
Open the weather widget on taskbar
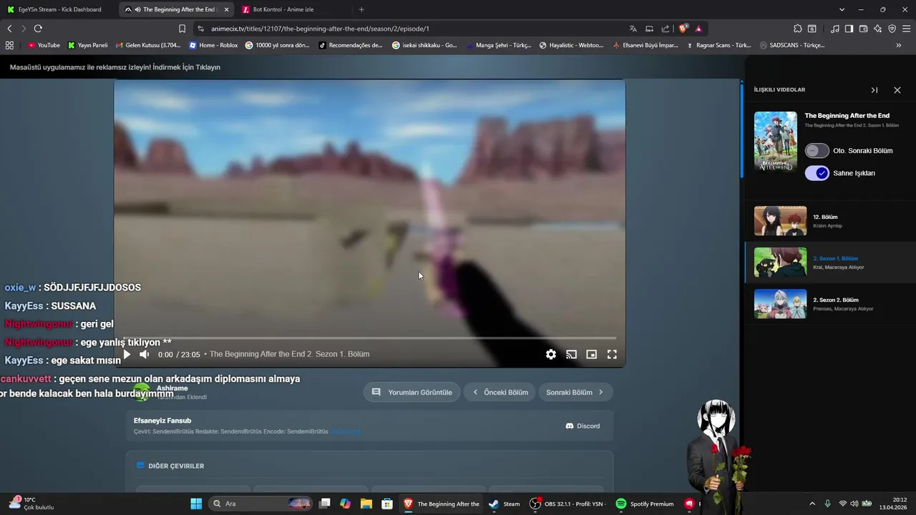32,504
